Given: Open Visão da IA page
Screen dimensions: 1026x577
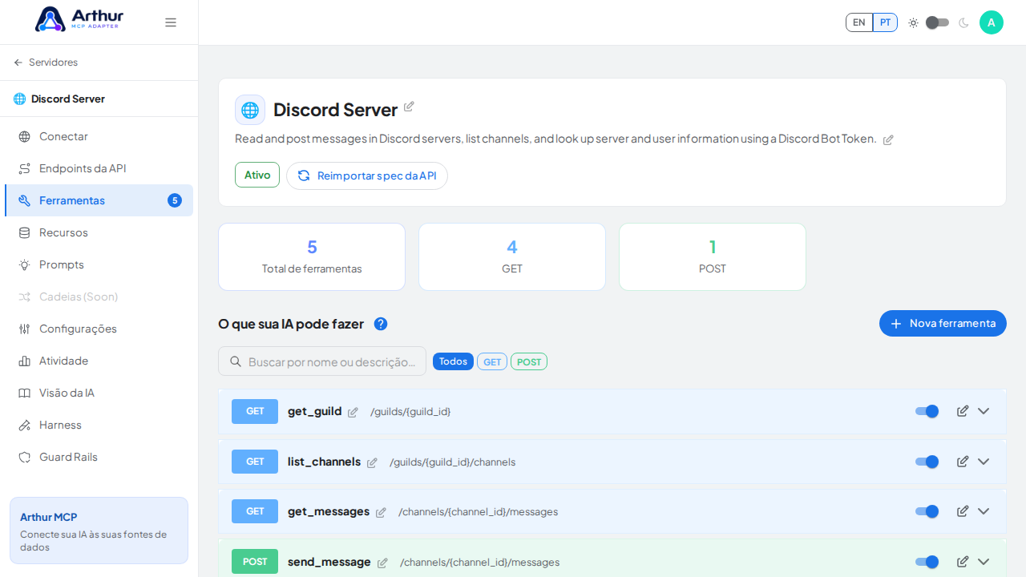Looking at the screenshot, I should pos(99,393).
